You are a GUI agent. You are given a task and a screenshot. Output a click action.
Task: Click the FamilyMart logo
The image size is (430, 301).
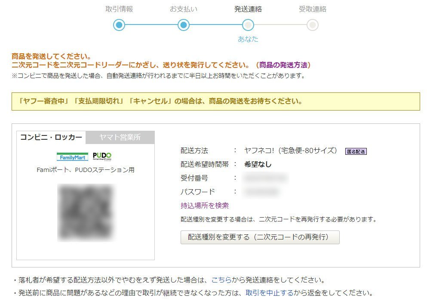tap(72, 157)
